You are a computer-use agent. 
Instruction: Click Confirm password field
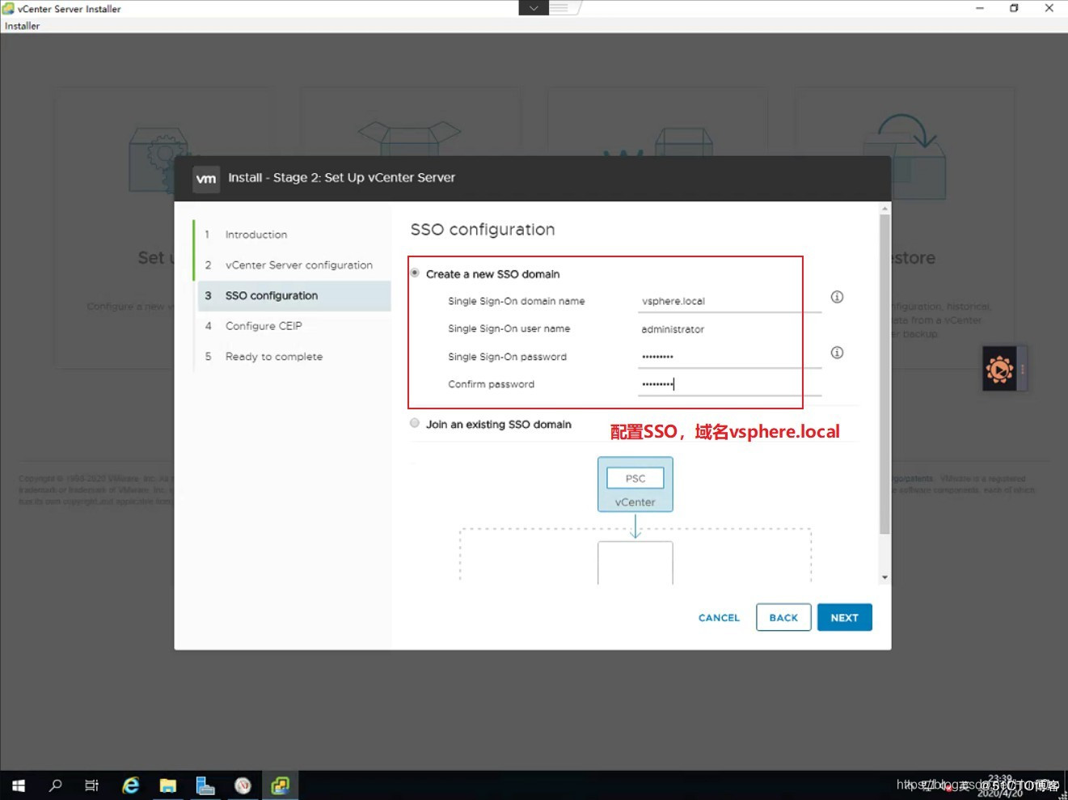[729, 384]
